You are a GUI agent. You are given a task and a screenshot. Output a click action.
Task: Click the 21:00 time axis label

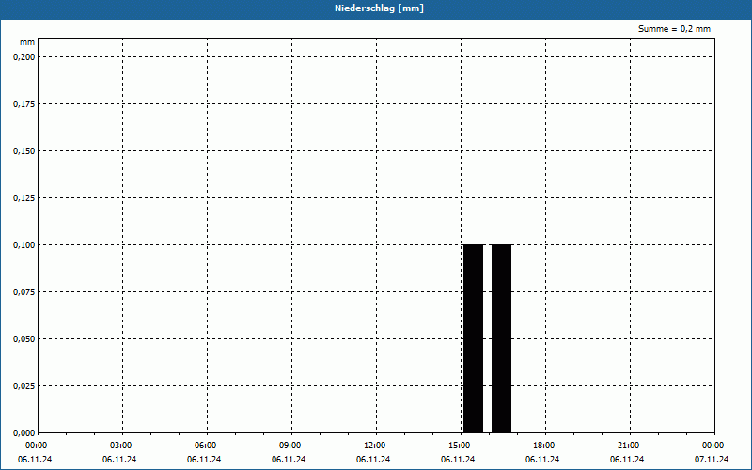click(x=628, y=446)
